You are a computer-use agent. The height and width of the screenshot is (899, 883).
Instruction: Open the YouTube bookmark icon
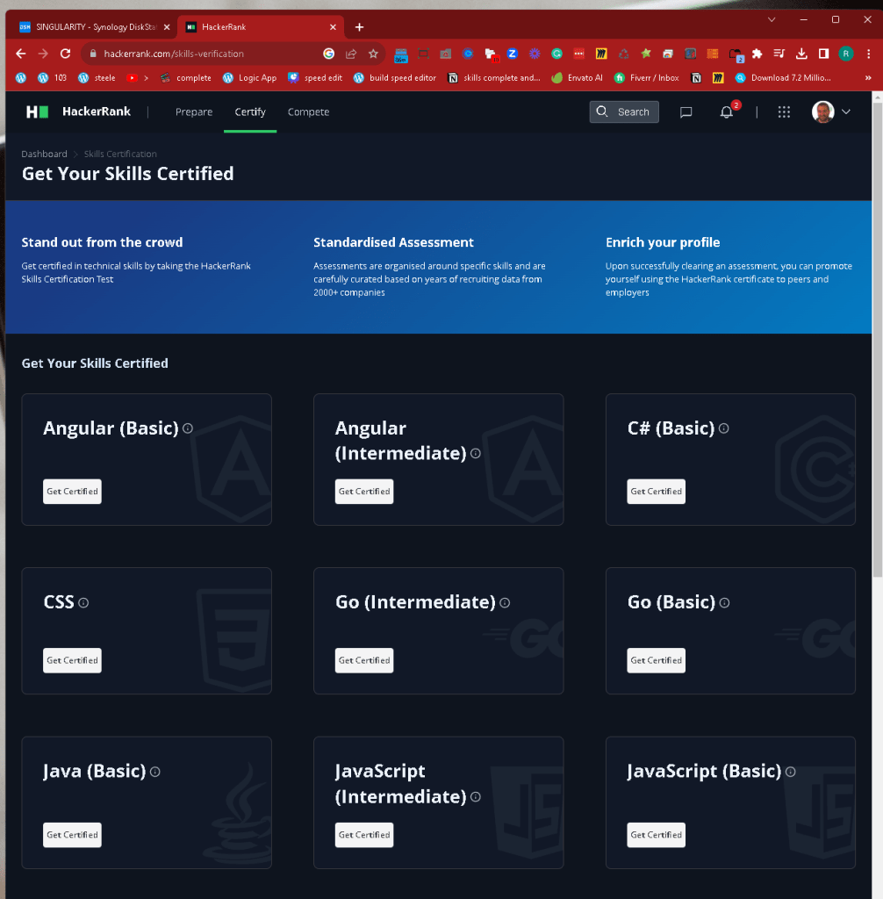(x=132, y=78)
